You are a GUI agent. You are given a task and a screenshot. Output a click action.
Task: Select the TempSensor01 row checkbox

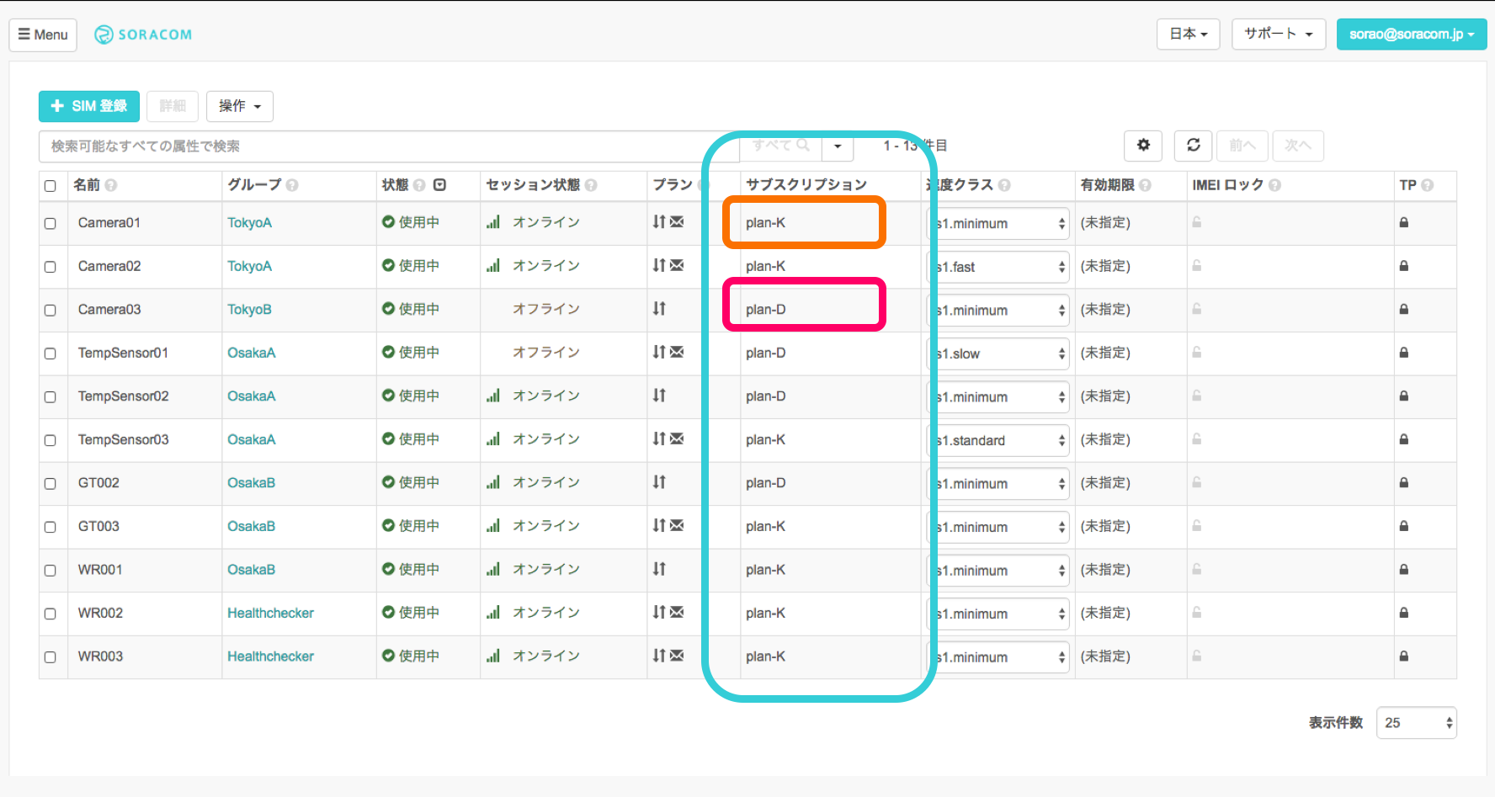point(51,353)
